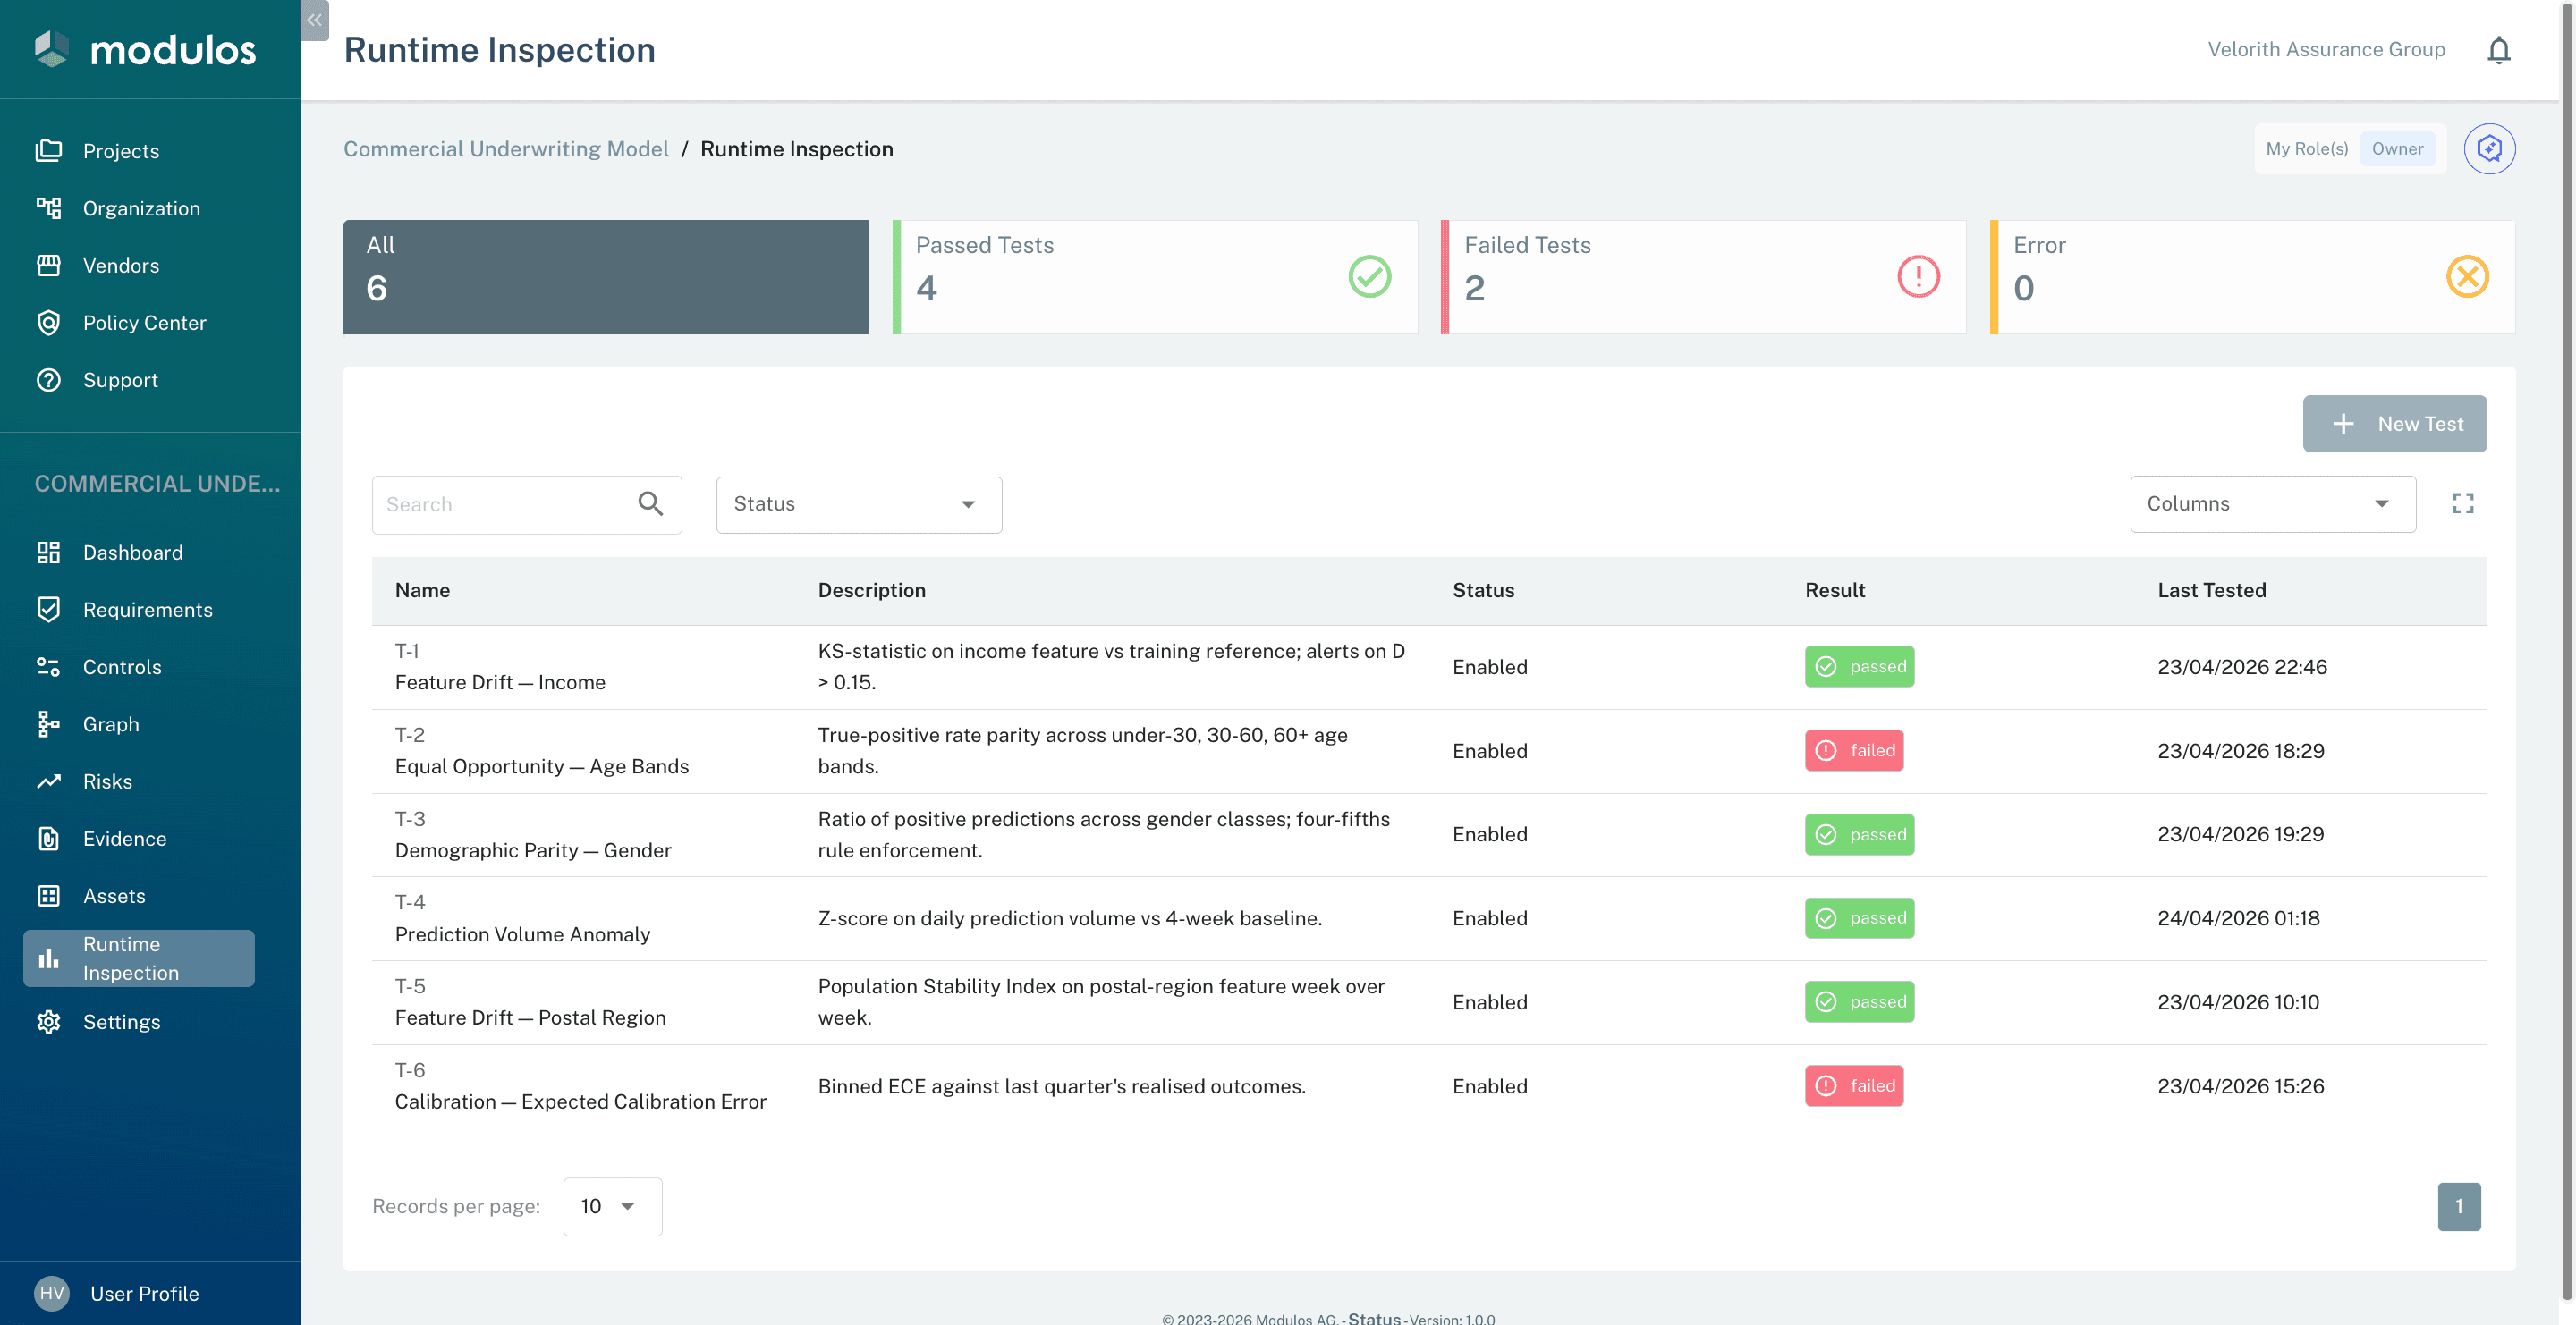
Task: Sort by the Last Tested column header
Action: coord(2211,591)
